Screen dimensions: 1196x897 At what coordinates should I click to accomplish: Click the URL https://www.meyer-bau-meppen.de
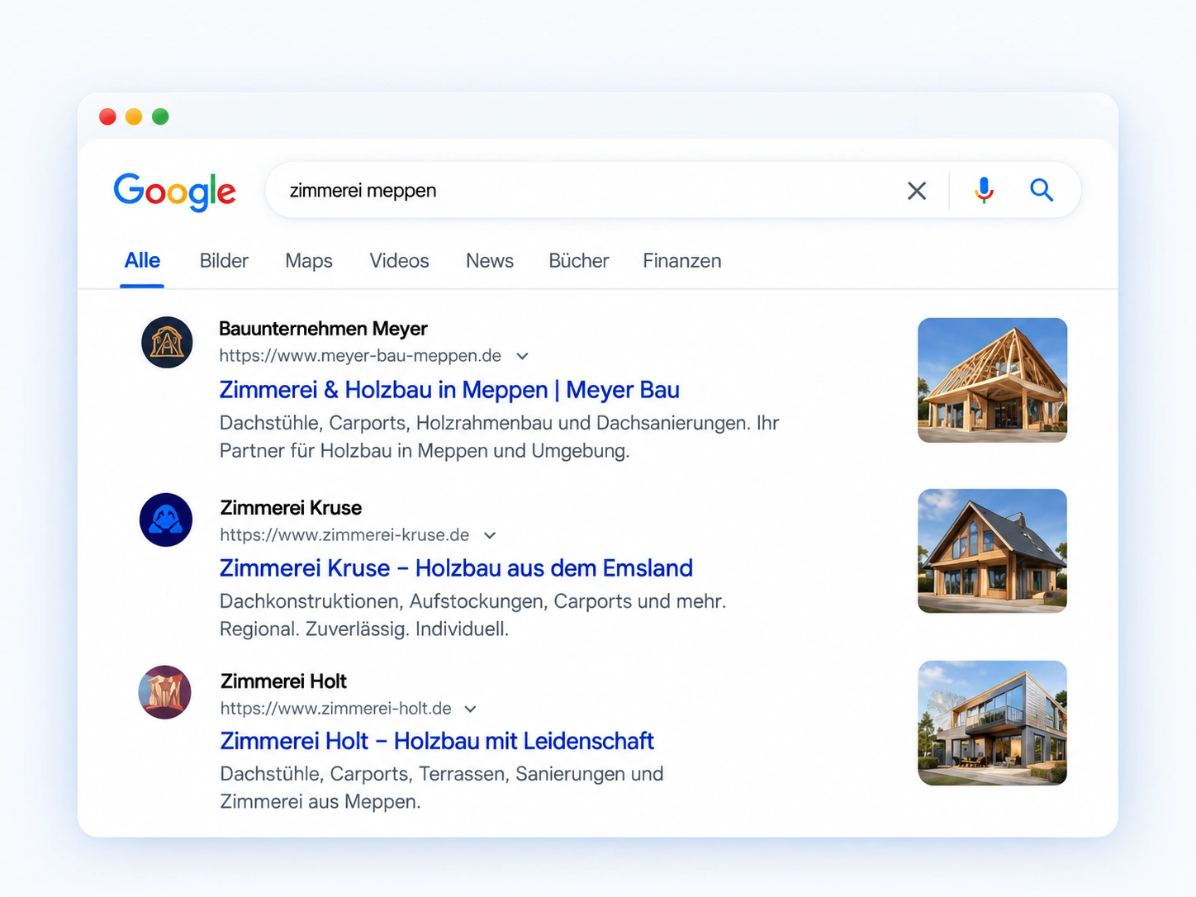[360, 356]
